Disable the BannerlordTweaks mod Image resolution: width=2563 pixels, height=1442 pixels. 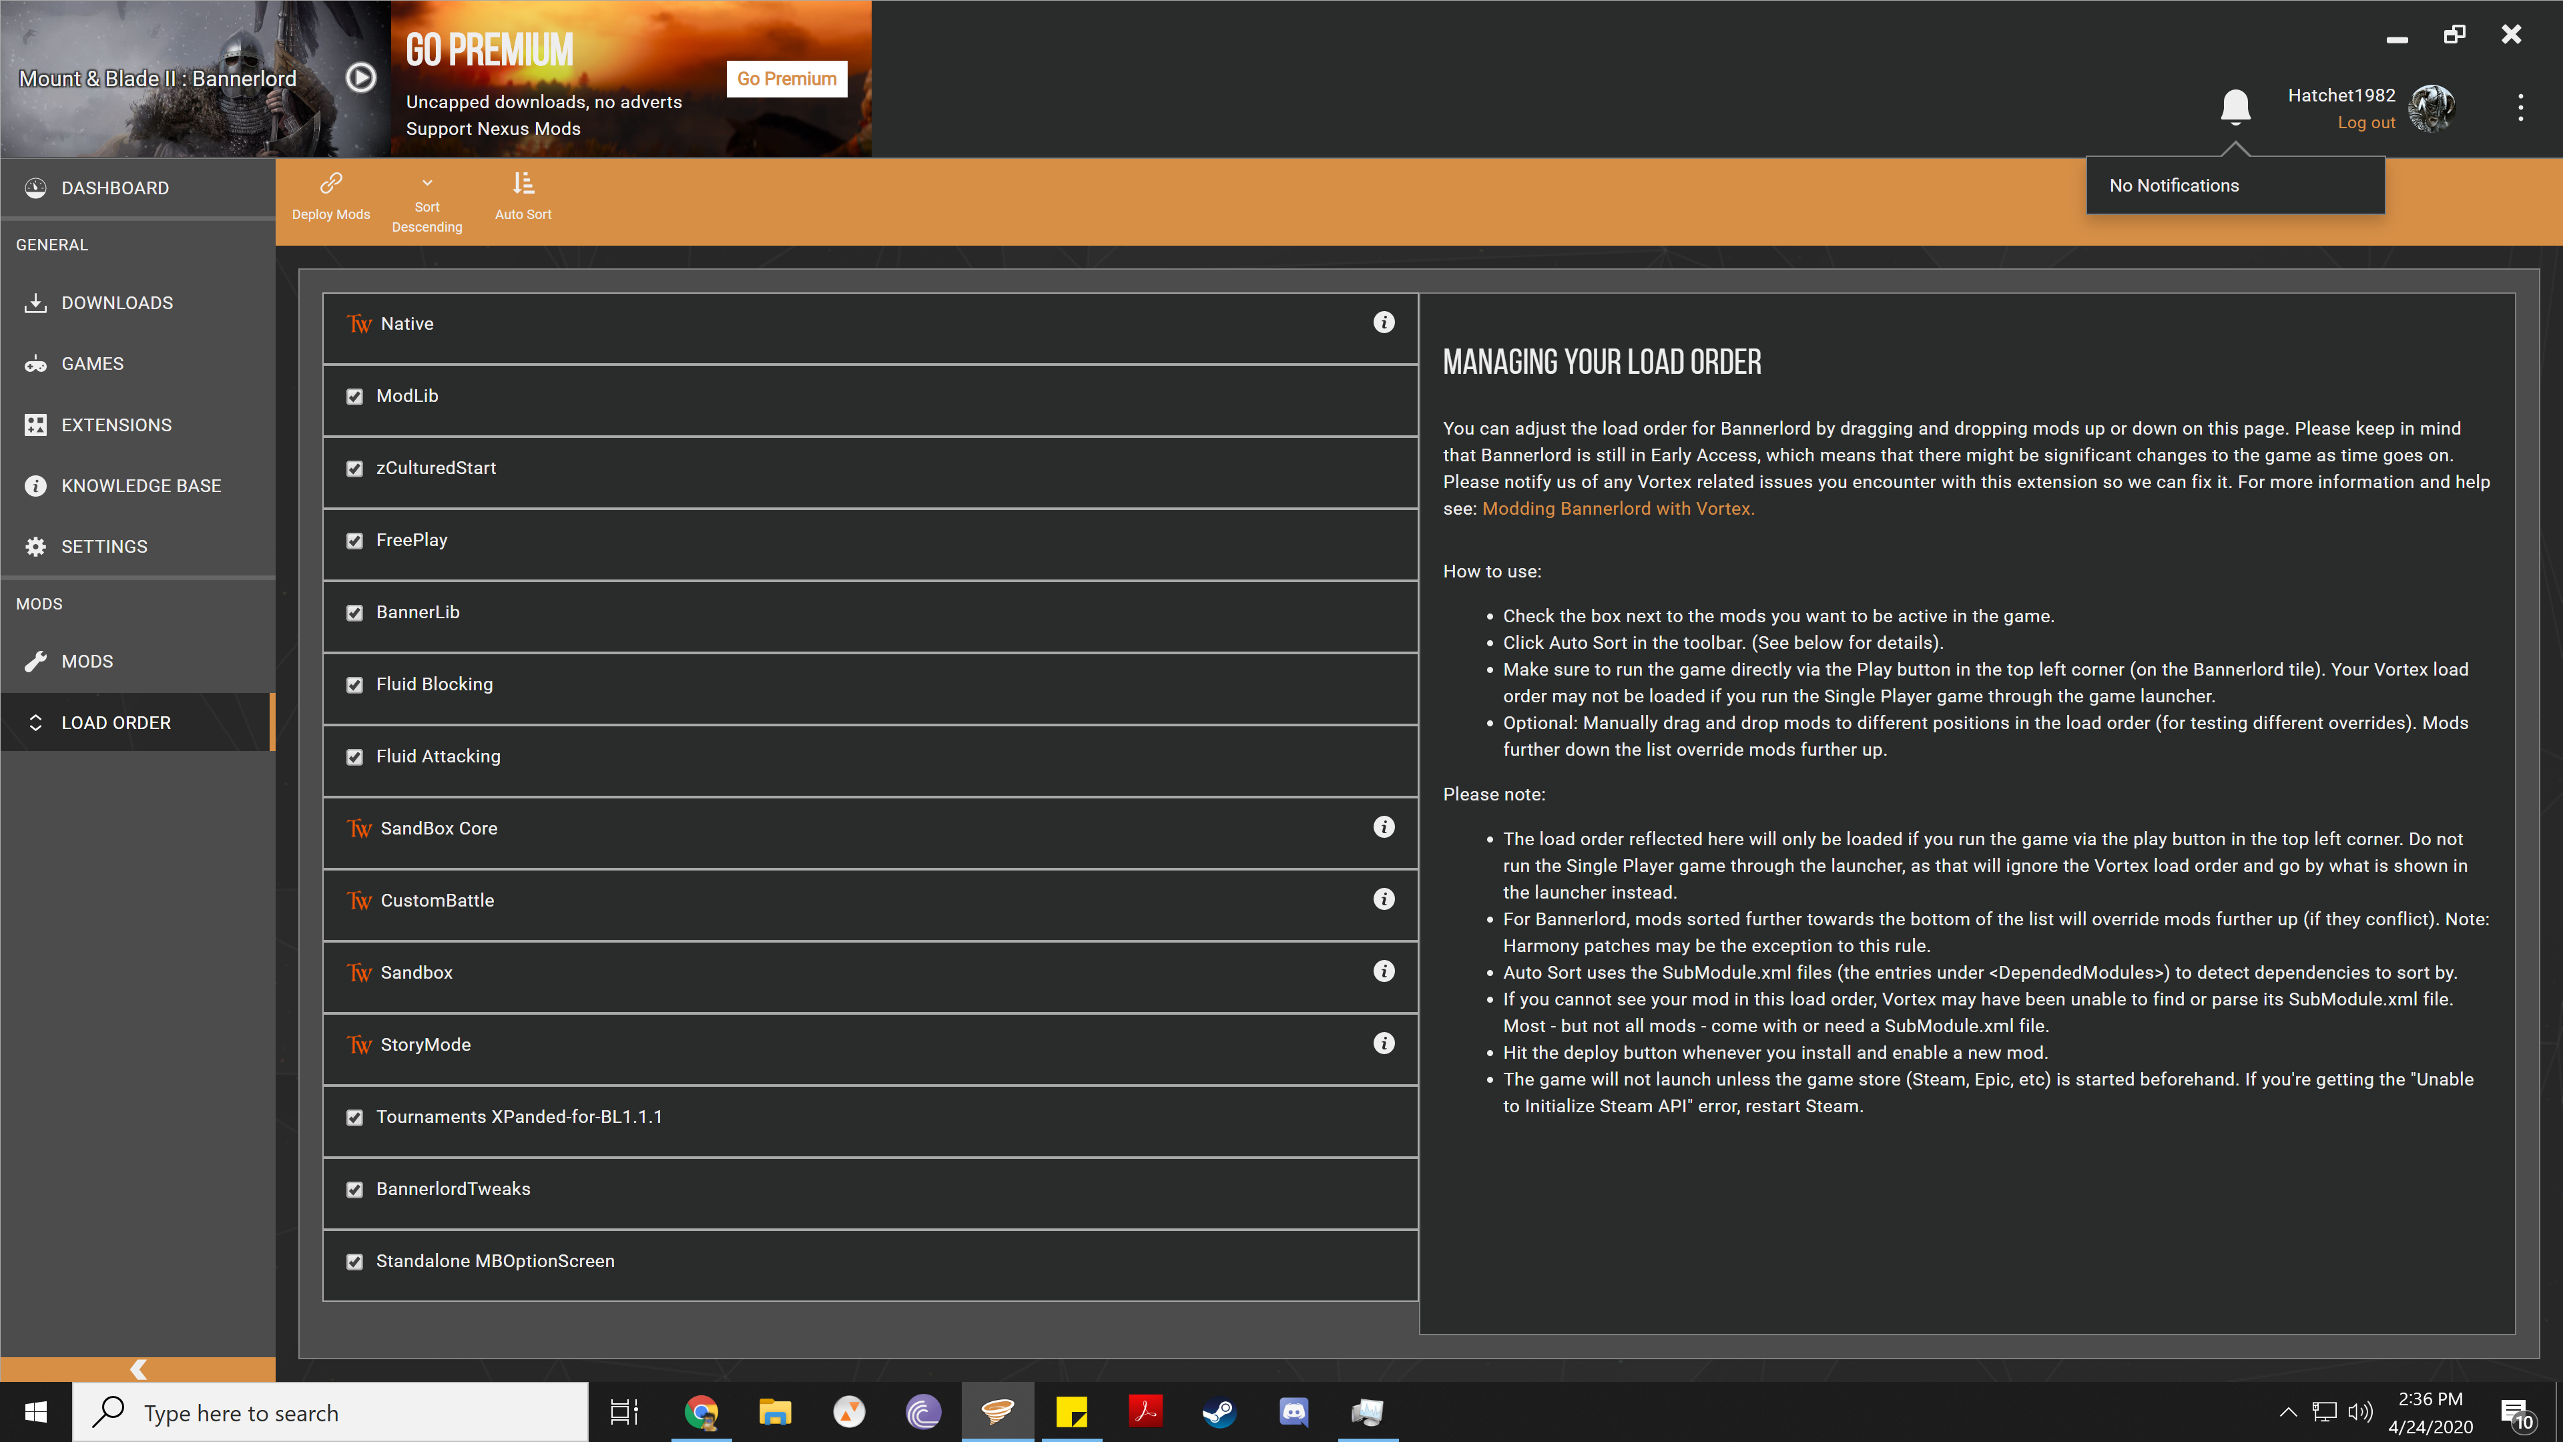click(x=354, y=1190)
